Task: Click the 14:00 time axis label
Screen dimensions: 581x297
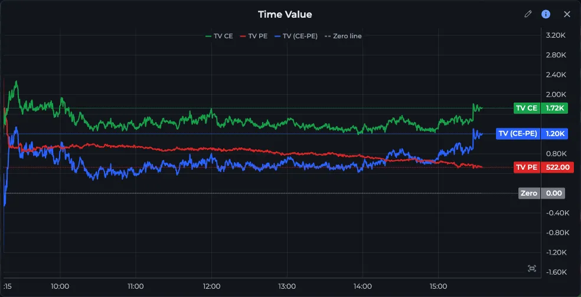Action: tap(363, 286)
